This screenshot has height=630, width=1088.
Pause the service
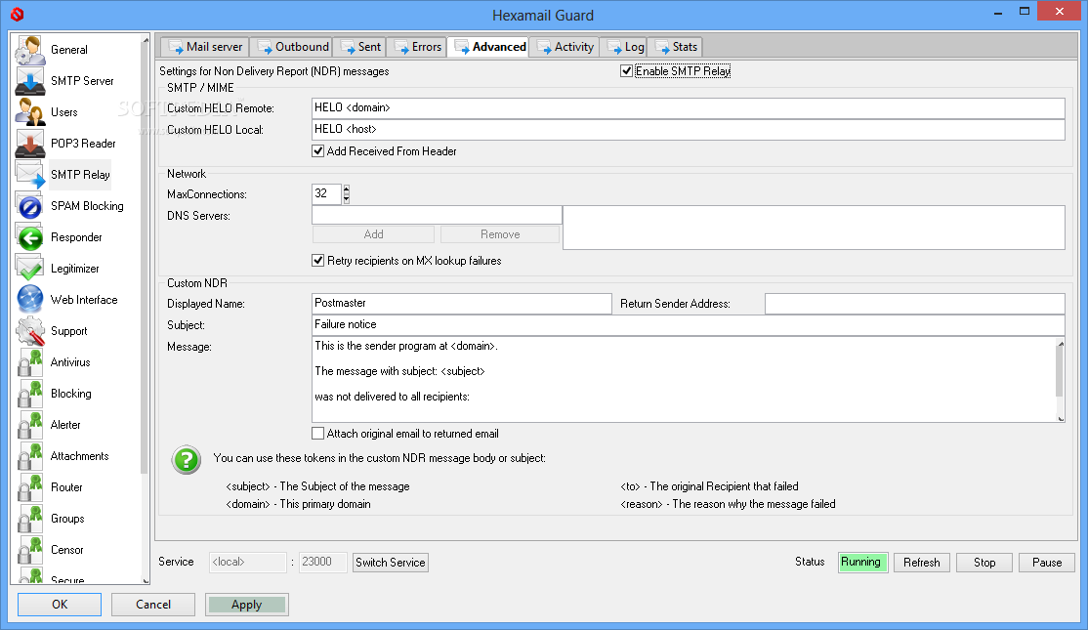tap(1046, 563)
